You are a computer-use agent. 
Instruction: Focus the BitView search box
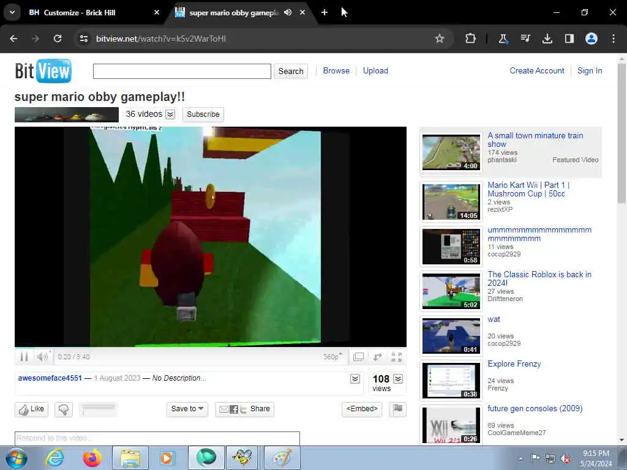click(182, 71)
